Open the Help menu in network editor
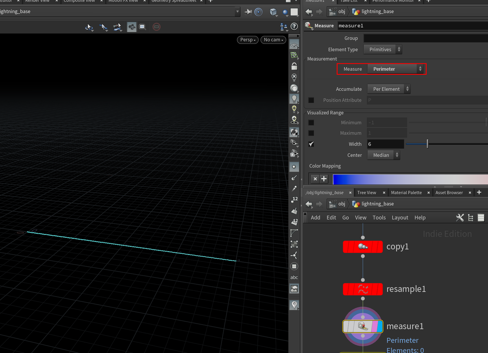This screenshot has width=488, height=353. pyautogui.click(x=420, y=218)
